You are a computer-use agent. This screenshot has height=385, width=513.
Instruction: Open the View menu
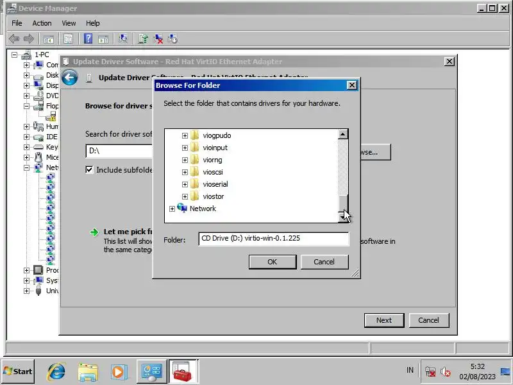click(x=69, y=23)
